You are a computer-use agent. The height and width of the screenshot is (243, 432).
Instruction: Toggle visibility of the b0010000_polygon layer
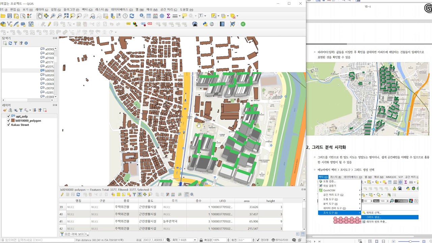pos(8,120)
